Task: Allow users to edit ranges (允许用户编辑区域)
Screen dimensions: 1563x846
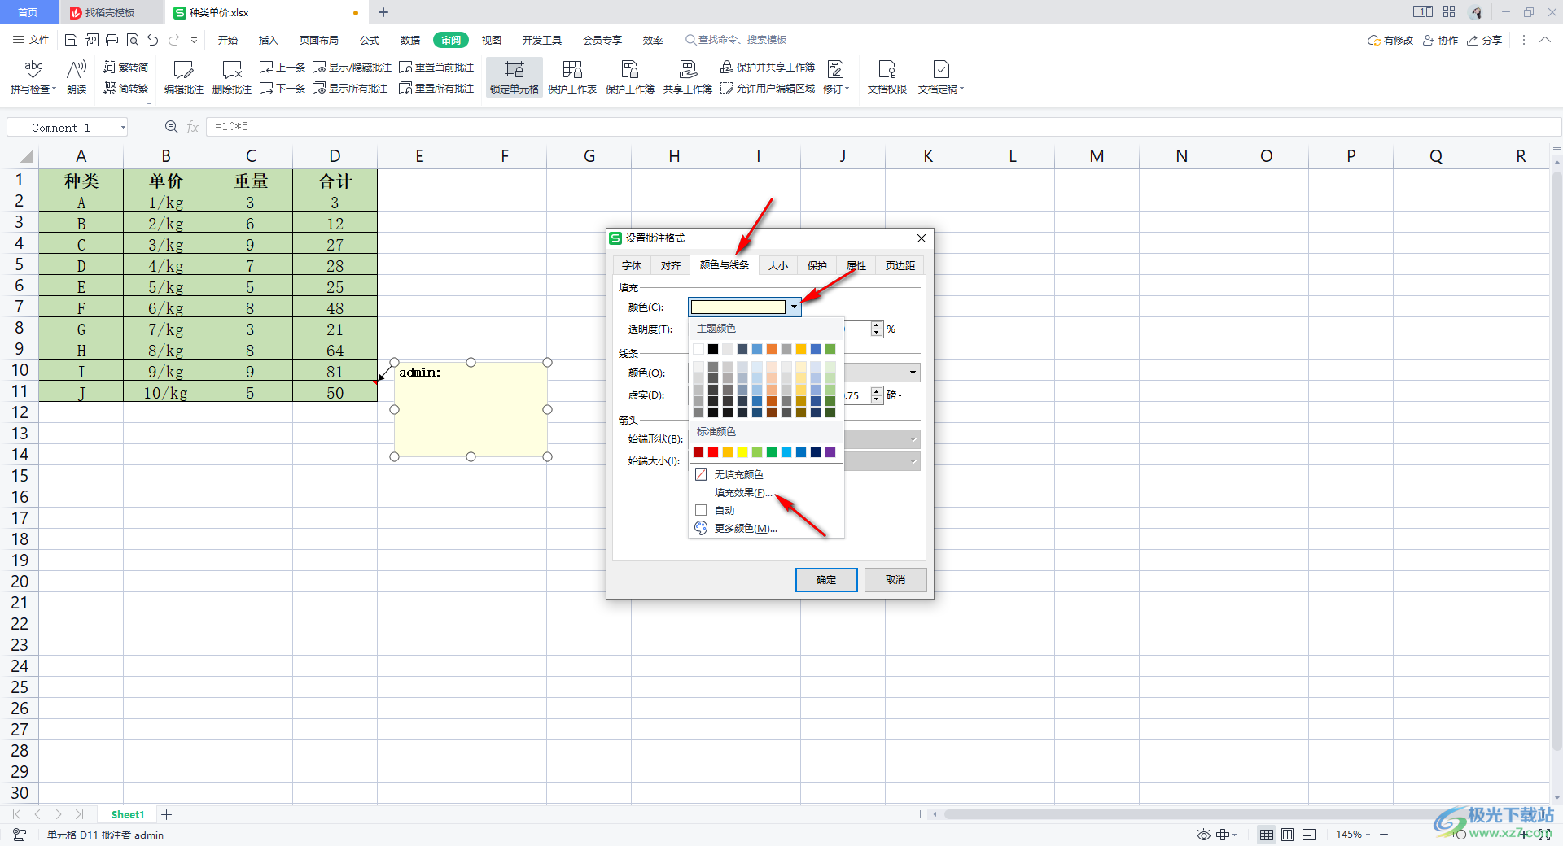Action: point(768,88)
